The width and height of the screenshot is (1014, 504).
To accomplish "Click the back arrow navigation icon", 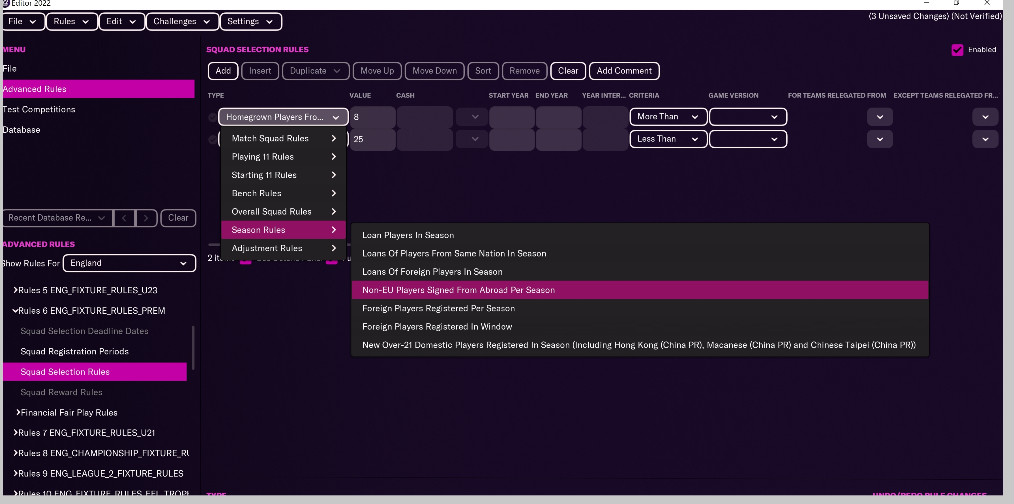I will 124,218.
